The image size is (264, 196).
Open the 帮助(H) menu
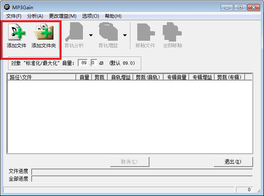click(x=113, y=16)
